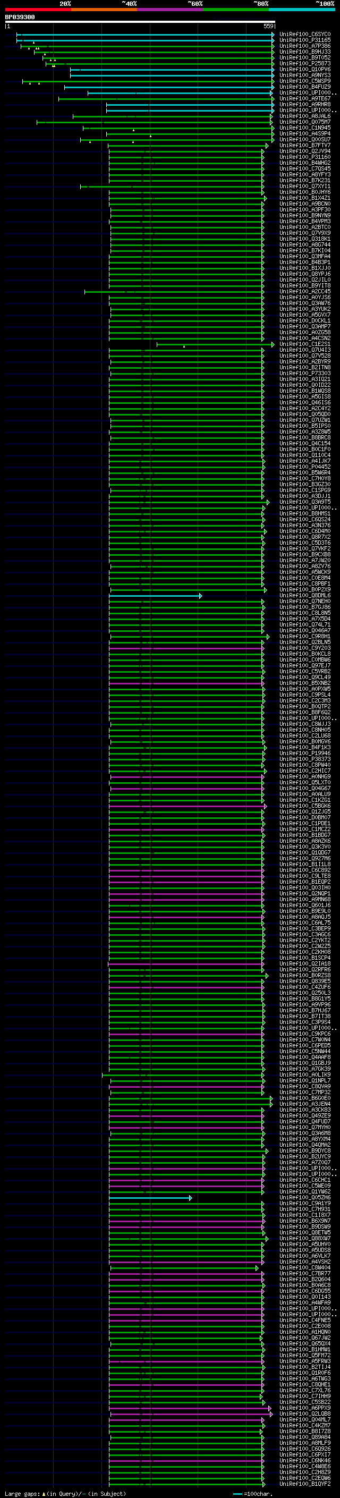Click the magenta alignment bar for B5XNB2
The image size is (340, 1498).
click(x=186, y=683)
